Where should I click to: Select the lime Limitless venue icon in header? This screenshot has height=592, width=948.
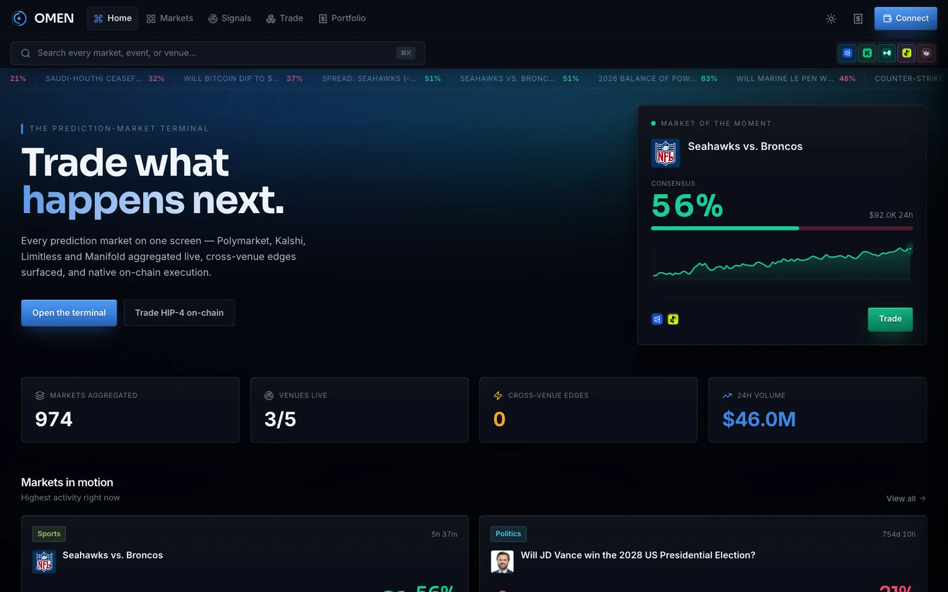pos(907,53)
